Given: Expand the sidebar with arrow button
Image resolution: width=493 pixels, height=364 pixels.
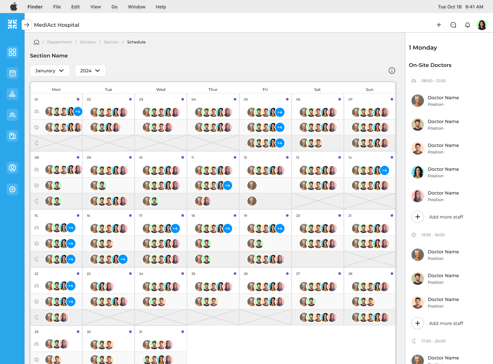Looking at the screenshot, I should [27, 25].
